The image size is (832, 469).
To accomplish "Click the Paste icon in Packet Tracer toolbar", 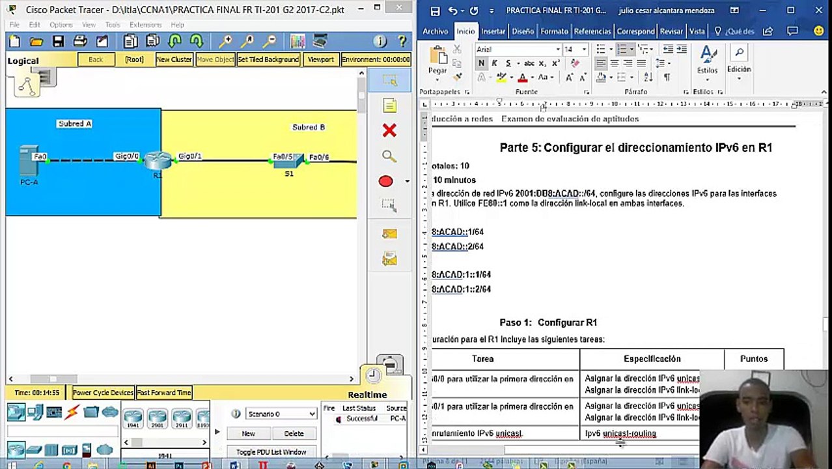I will pyautogui.click(x=152, y=41).
